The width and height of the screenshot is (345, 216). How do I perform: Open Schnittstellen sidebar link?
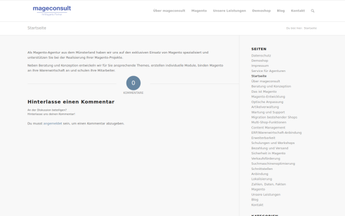tap(262, 169)
